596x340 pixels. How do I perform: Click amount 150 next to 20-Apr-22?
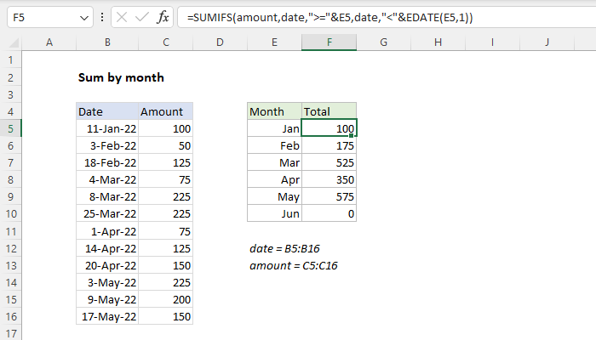point(166,265)
